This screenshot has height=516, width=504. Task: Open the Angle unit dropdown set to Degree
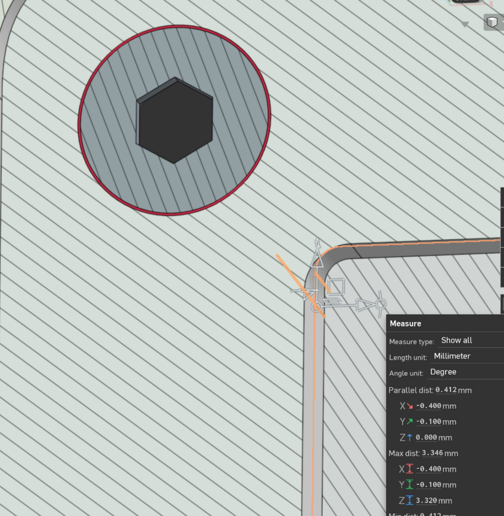(465, 372)
